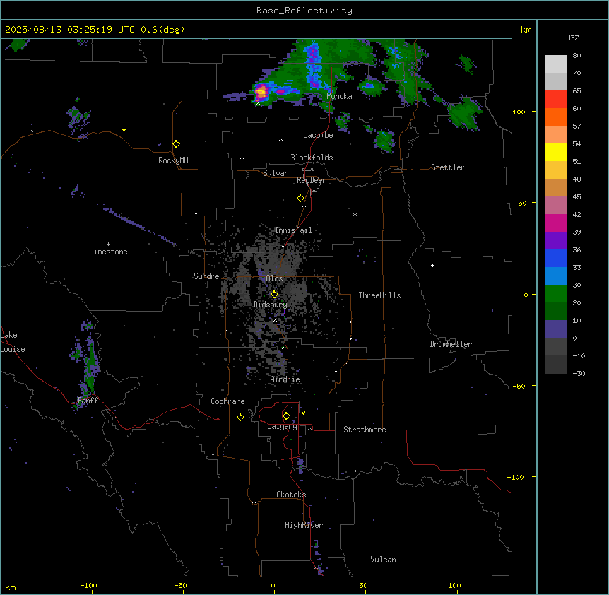Click the yellow diamond marker below Cochrane

pos(240,417)
